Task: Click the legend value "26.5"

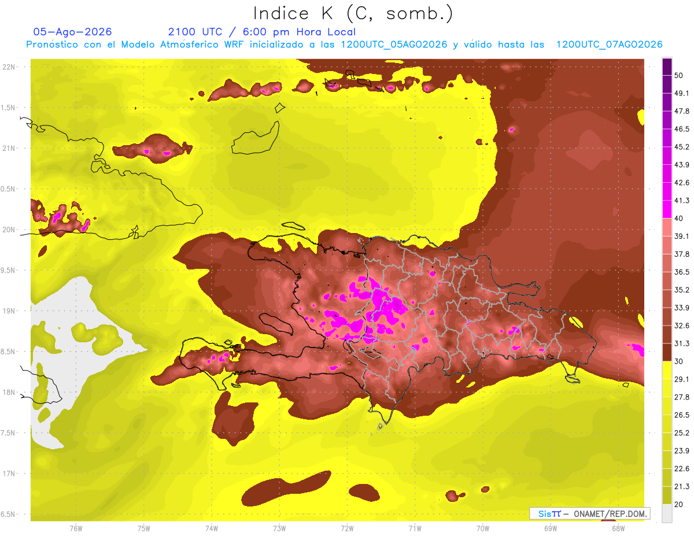Action: pos(681,415)
